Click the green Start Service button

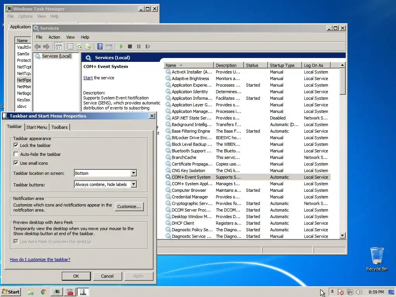click(x=121, y=46)
